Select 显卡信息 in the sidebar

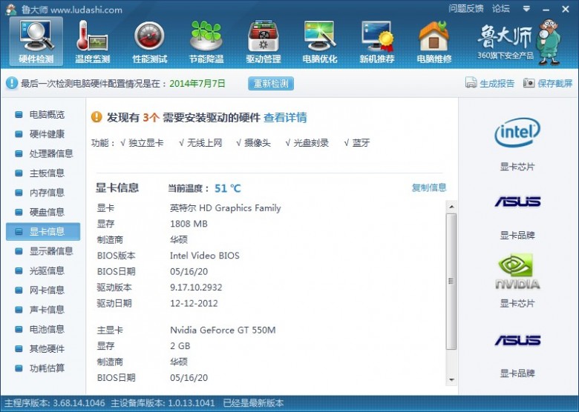tap(43, 232)
